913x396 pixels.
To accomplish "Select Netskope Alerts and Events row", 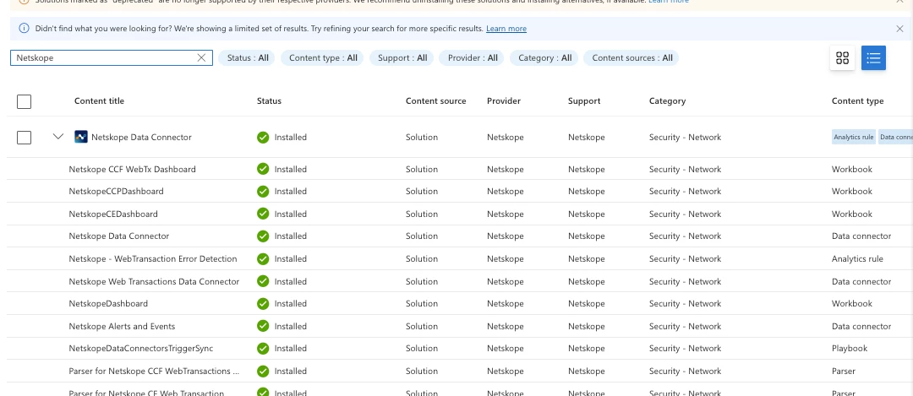I will tap(460, 326).
